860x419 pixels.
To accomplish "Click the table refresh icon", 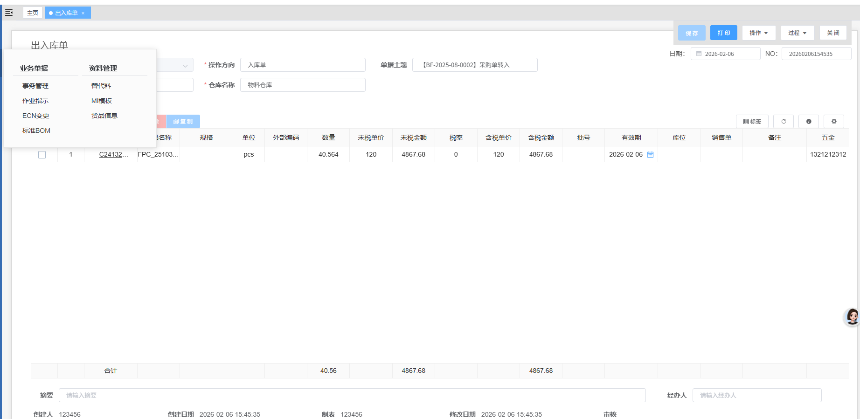I will 784,122.
